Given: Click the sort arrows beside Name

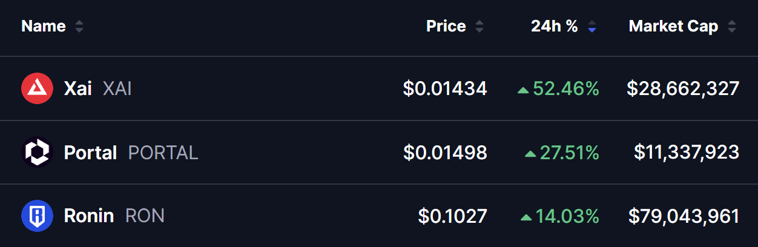Looking at the screenshot, I should coord(79,27).
